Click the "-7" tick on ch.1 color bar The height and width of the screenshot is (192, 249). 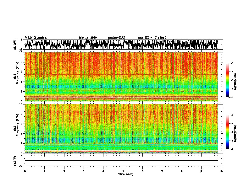click(x=232, y=97)
